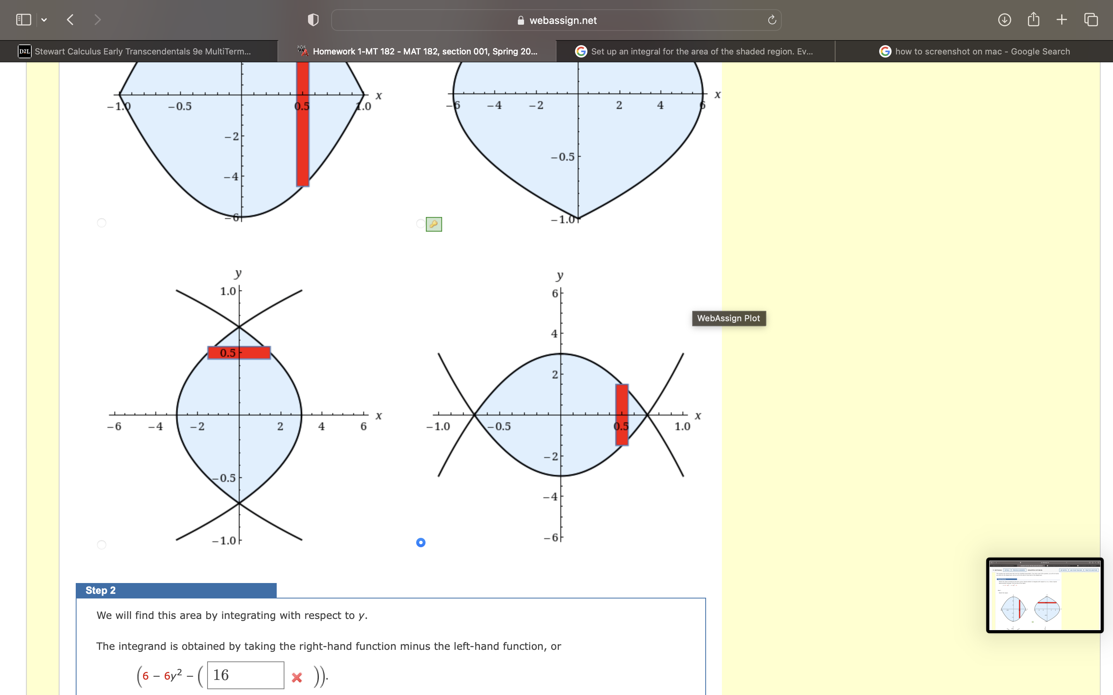Screen dimensions: 1113x695
Task: Go back to the previous page
Action: (70, 20)
